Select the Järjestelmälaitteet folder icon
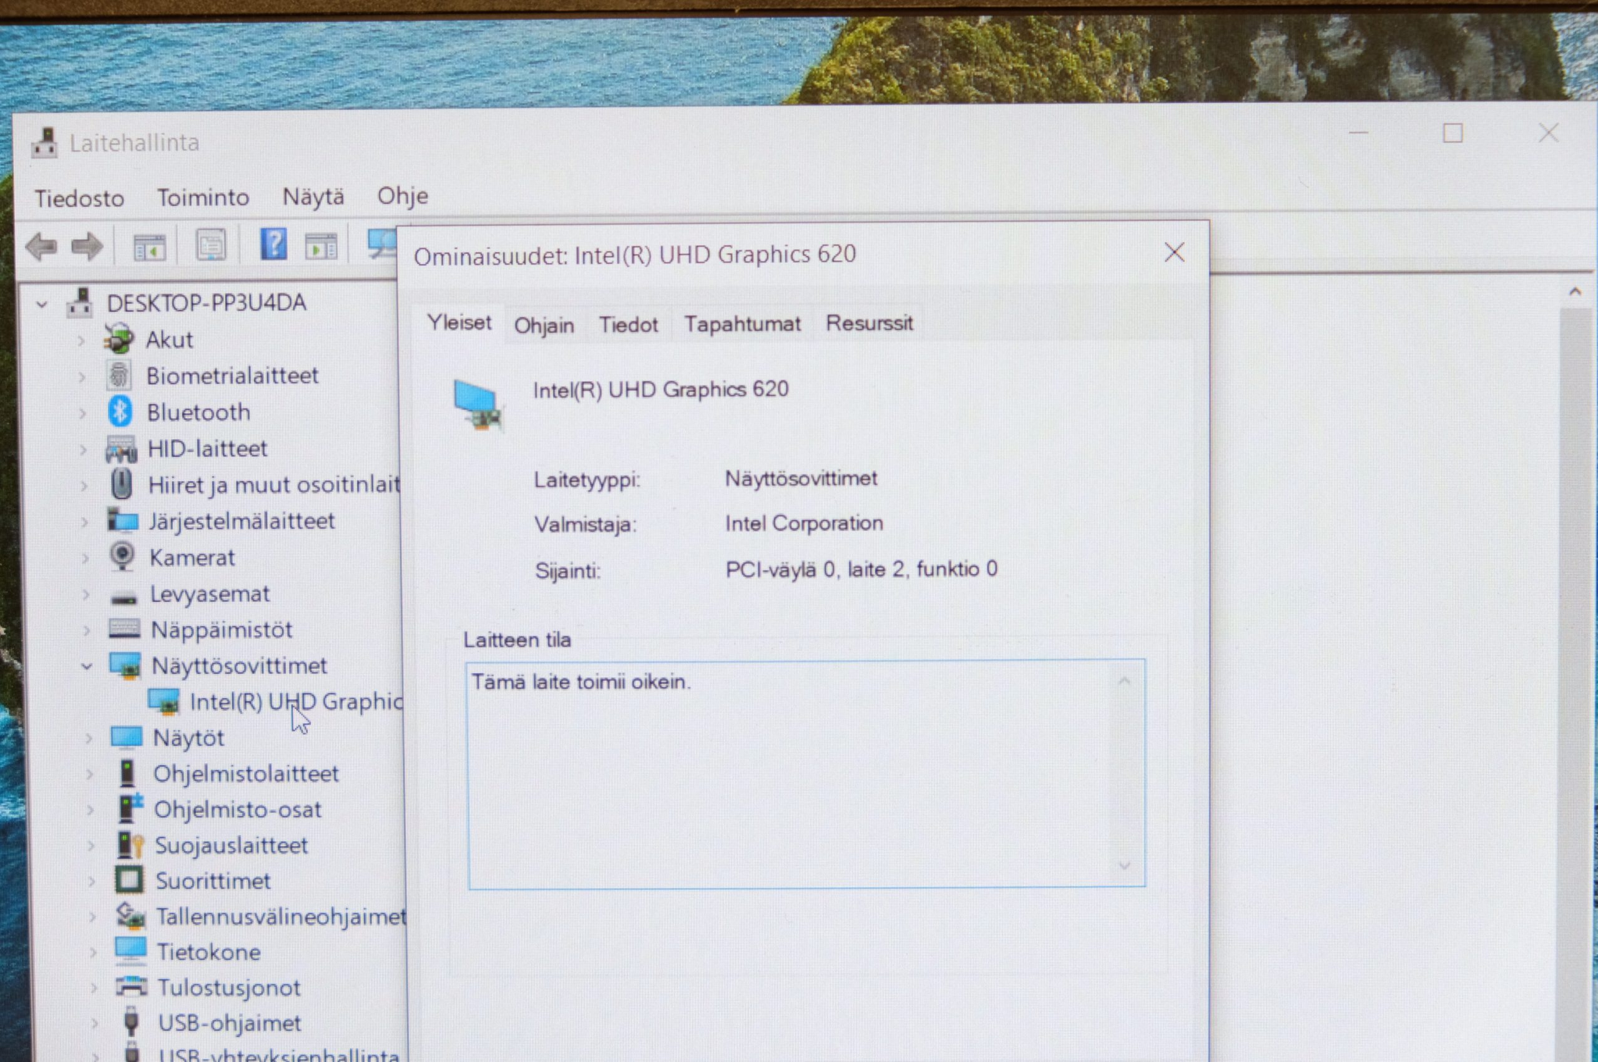The image size is (1598, 1062). click(x=124, y=521)
